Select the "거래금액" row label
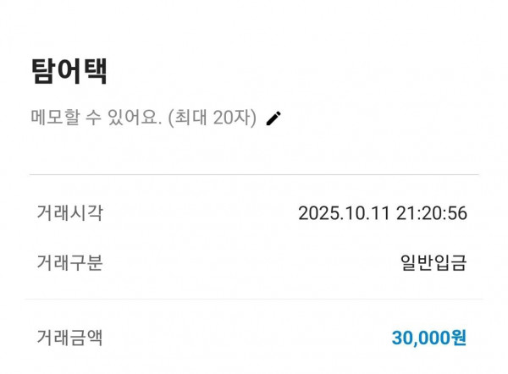Image resolution: width=508 pixels, height=374 pixels. 69,338
